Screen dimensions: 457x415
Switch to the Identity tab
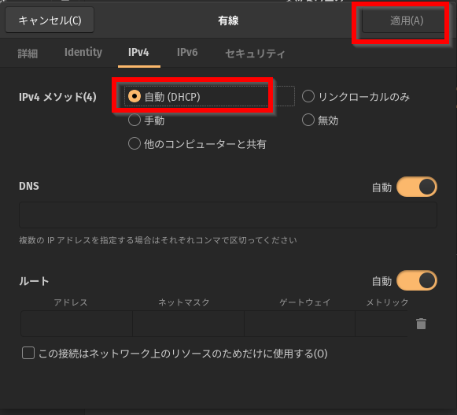point(83,53)
